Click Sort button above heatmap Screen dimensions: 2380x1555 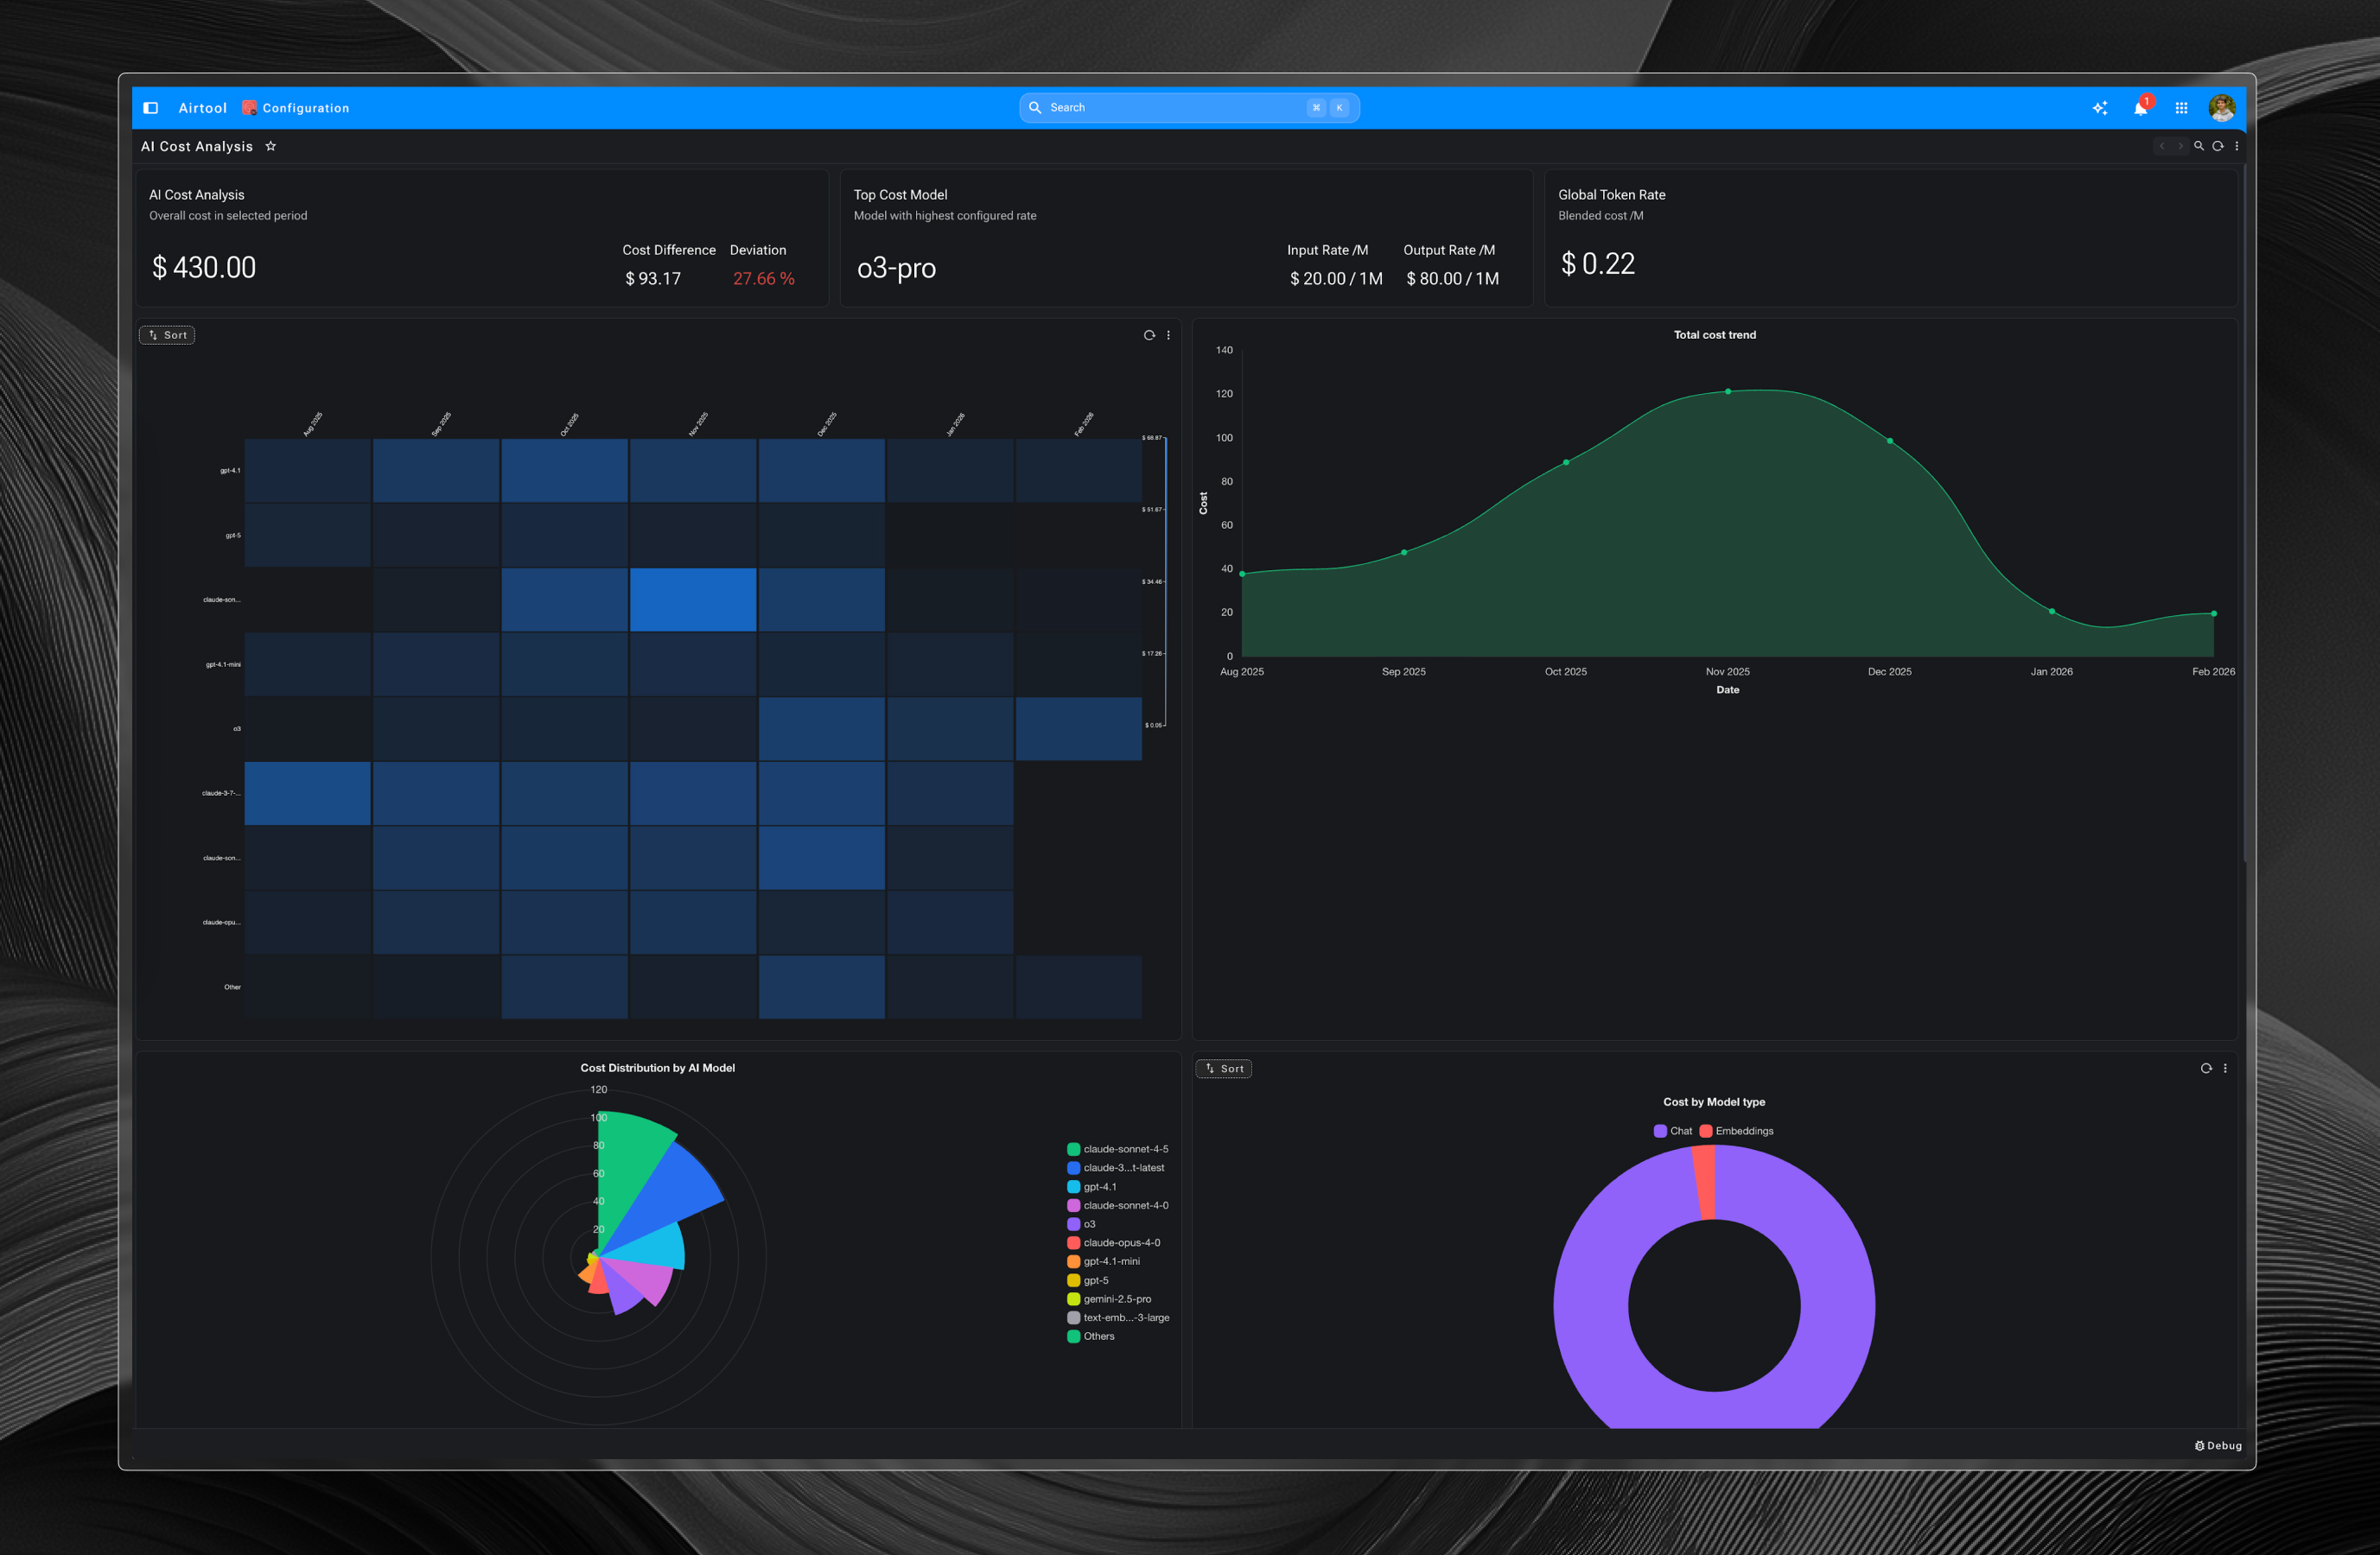pos(167,335)
